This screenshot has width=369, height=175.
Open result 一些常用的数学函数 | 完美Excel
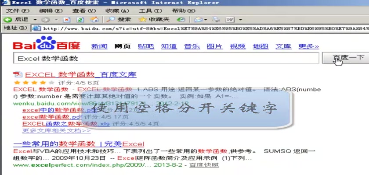(79, 144)
